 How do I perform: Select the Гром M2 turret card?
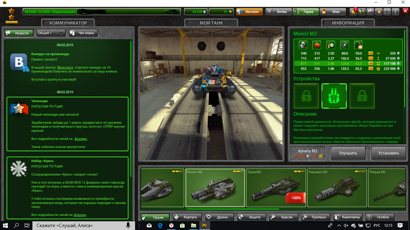[x=276, y=188]
